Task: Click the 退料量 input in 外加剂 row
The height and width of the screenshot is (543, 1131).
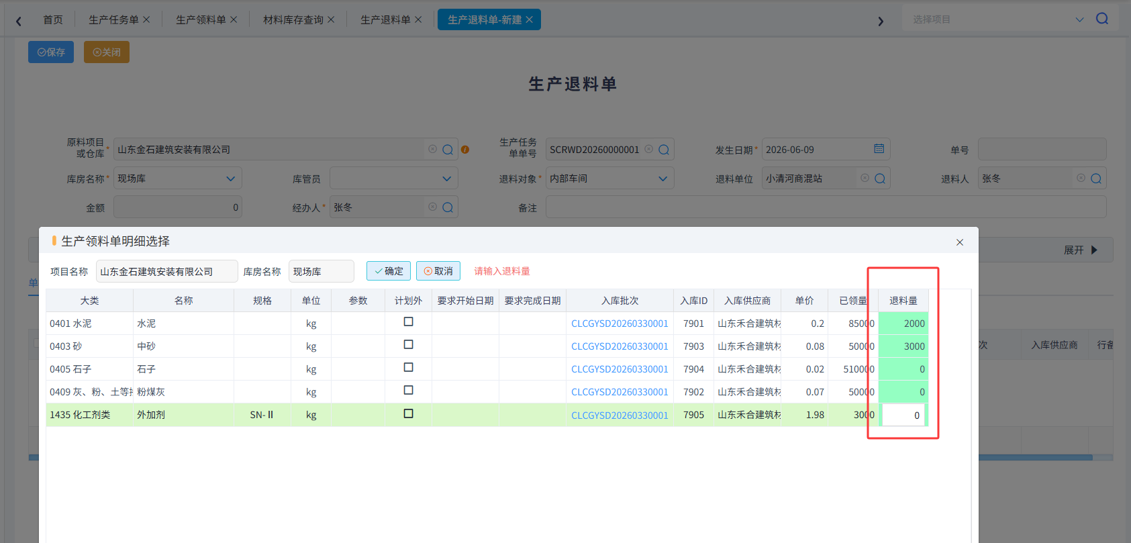Action: pyautogui.click(x=903, y=415)
